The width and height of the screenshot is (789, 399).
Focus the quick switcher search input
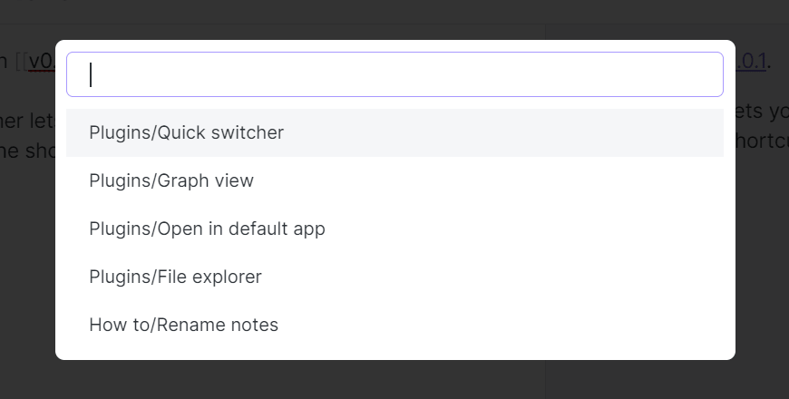[394, 74]
